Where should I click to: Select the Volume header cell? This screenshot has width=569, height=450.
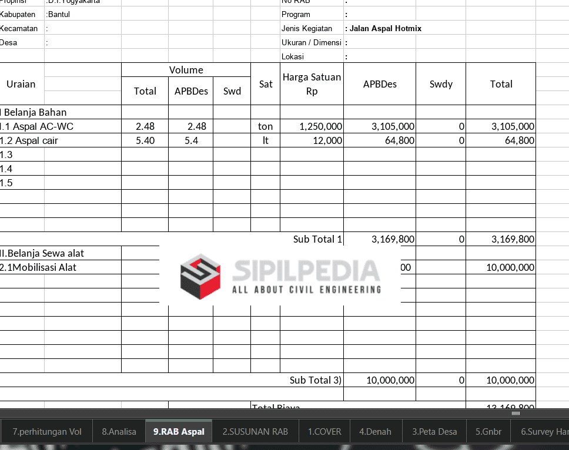pyautogui.click(x=186, y=70)
